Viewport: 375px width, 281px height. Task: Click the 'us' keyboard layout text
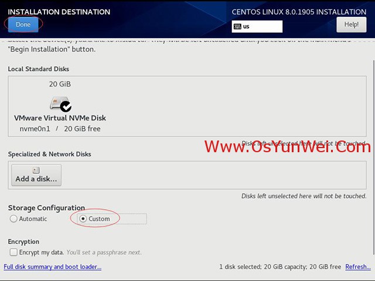247,26
